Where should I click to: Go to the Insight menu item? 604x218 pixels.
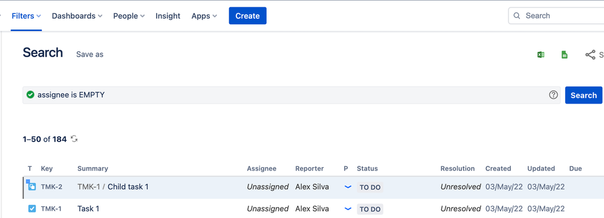tap(168, 16)
